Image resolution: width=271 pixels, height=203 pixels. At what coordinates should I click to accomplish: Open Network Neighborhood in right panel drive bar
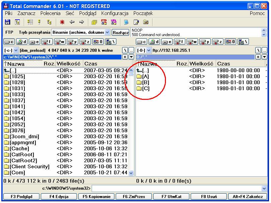coord(243,42)
